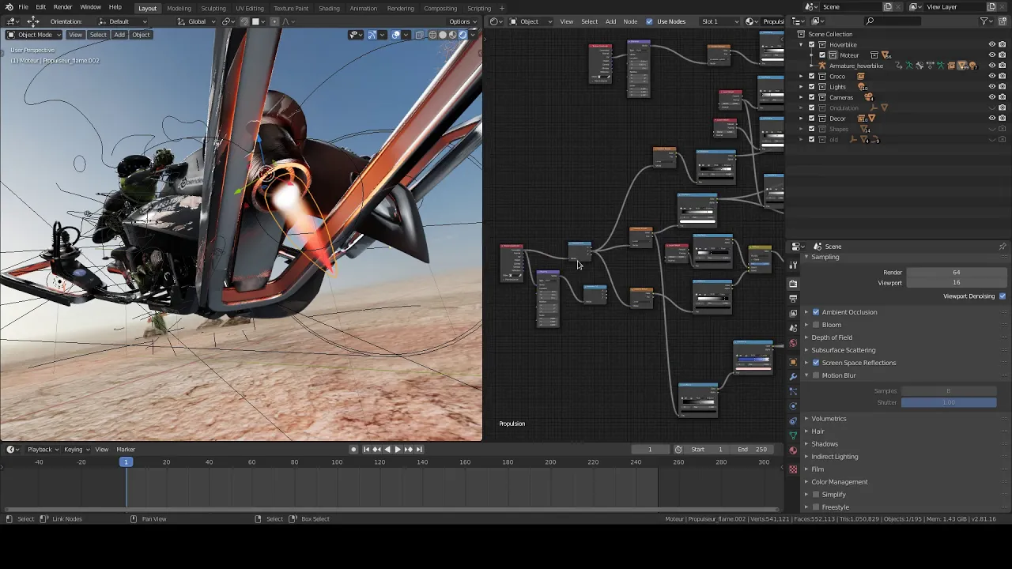Image resolution: width=1012 pixels, height=569 pixels.
Task: Open the Object Data green triangle tab
Action: coord(793,436)
